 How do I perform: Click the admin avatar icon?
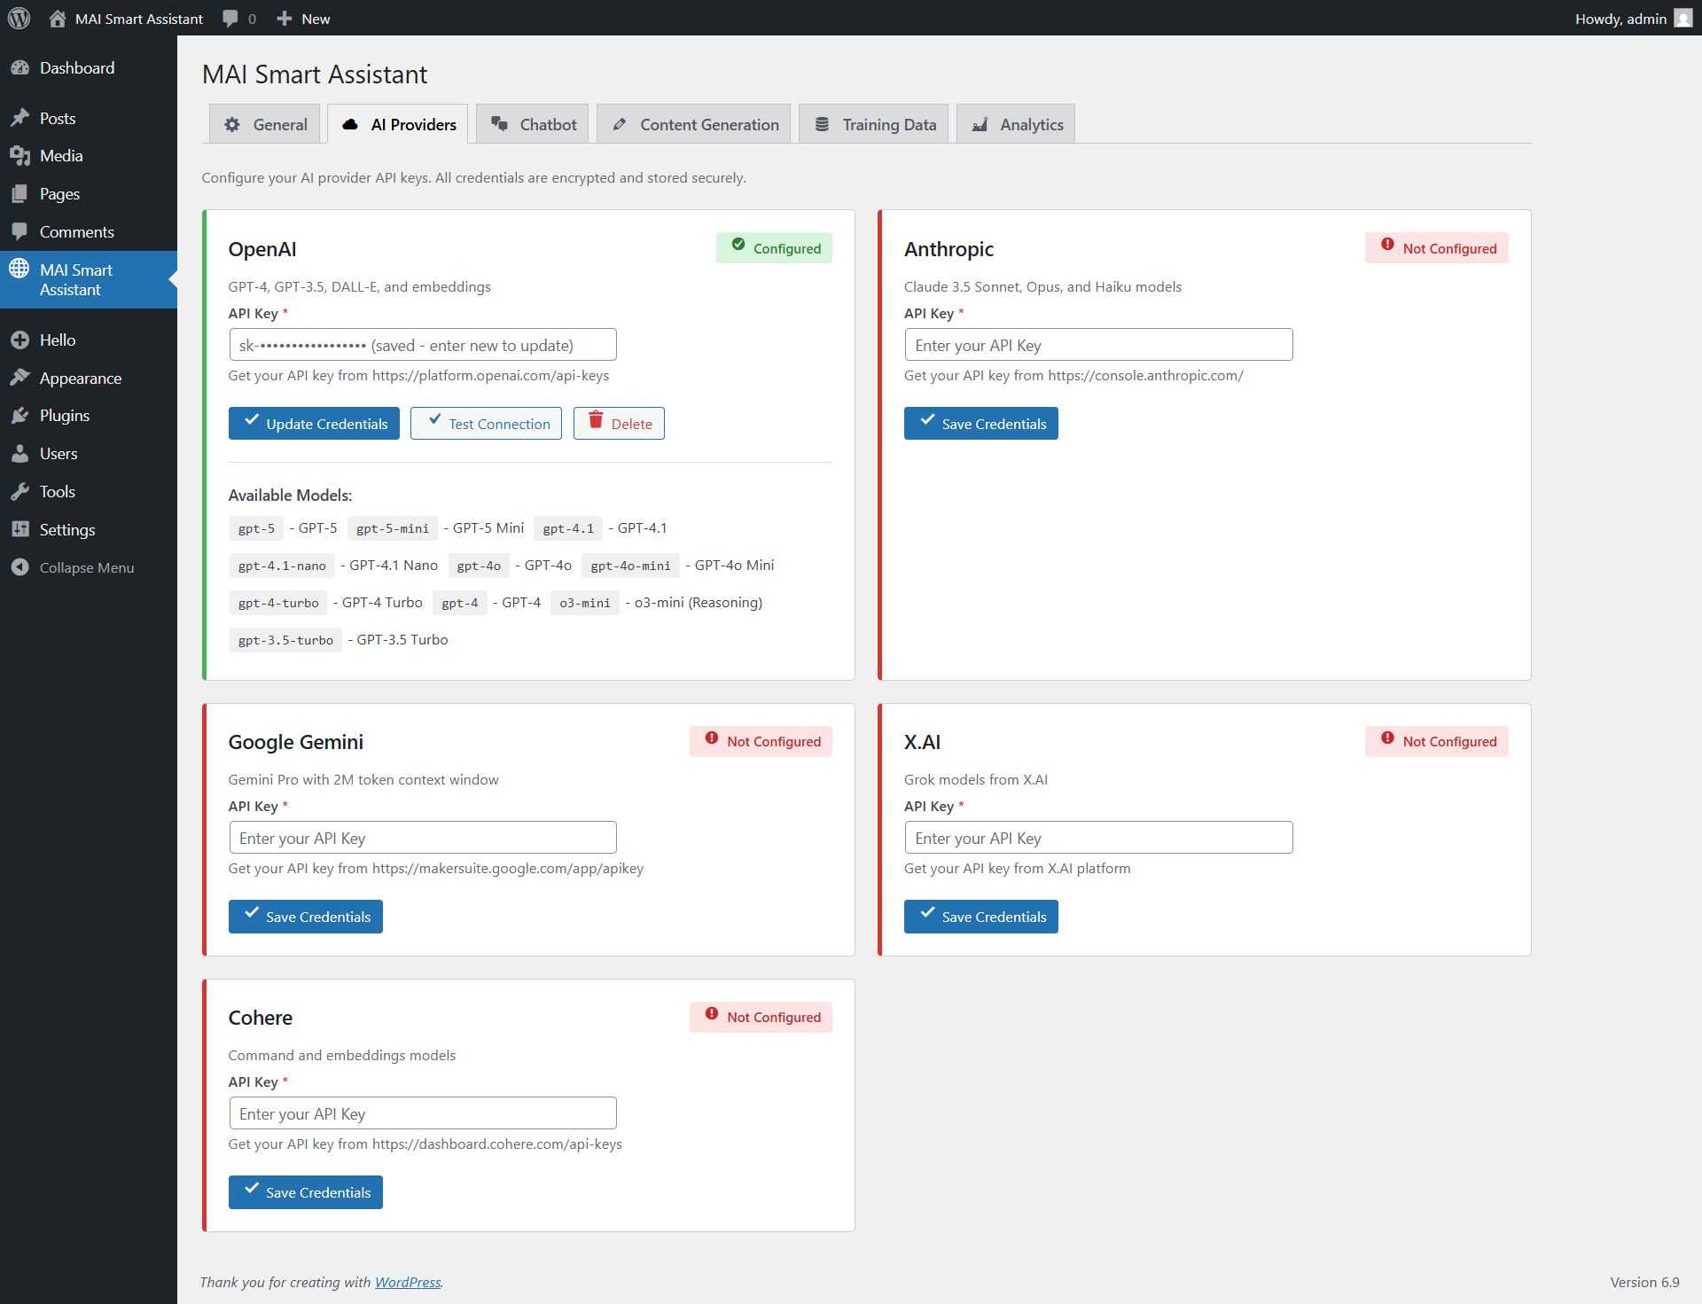pos(1682,19)
